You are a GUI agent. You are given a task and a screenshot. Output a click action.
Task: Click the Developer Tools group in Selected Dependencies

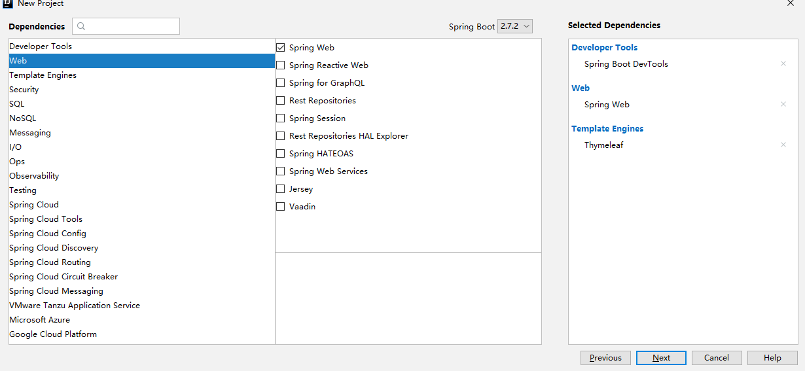coord(604,47)
